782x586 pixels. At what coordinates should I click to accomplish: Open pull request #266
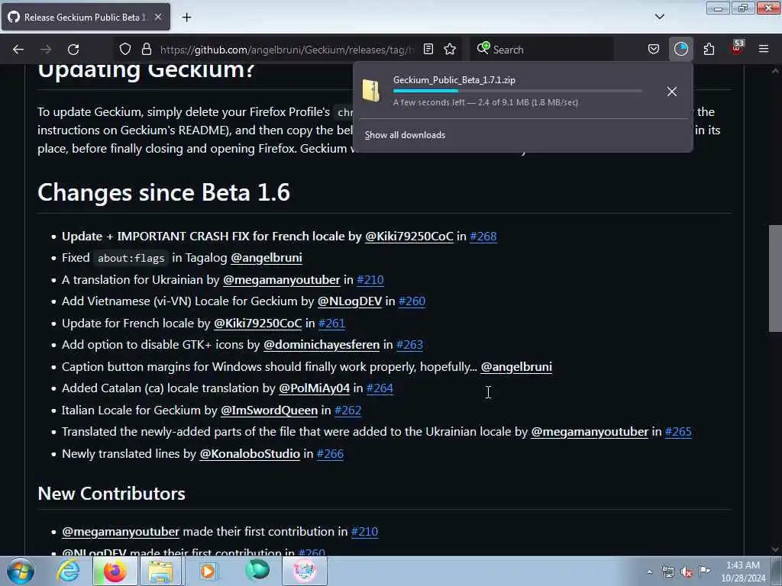pos(330,453)
